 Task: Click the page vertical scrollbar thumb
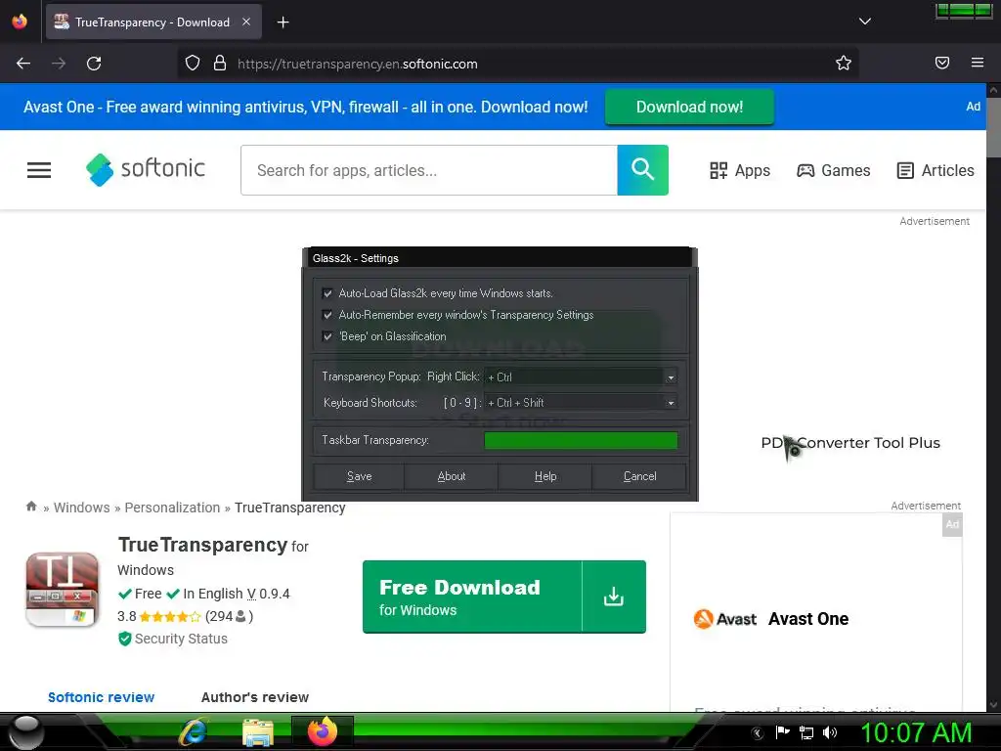pyautogui.click(x=993, y=126)
